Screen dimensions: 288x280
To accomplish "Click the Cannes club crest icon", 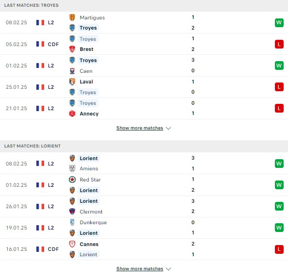I will click(72, 244).
